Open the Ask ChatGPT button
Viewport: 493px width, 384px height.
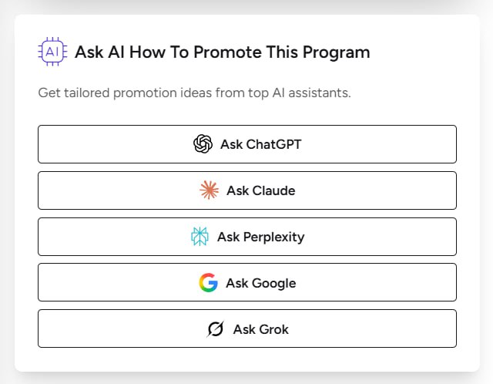click(x=247, y=144)
